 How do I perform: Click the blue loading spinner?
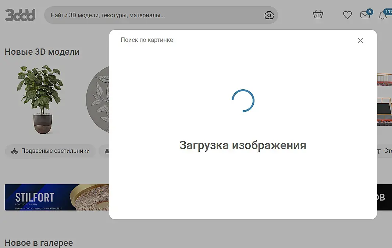[x=243, y=101]
